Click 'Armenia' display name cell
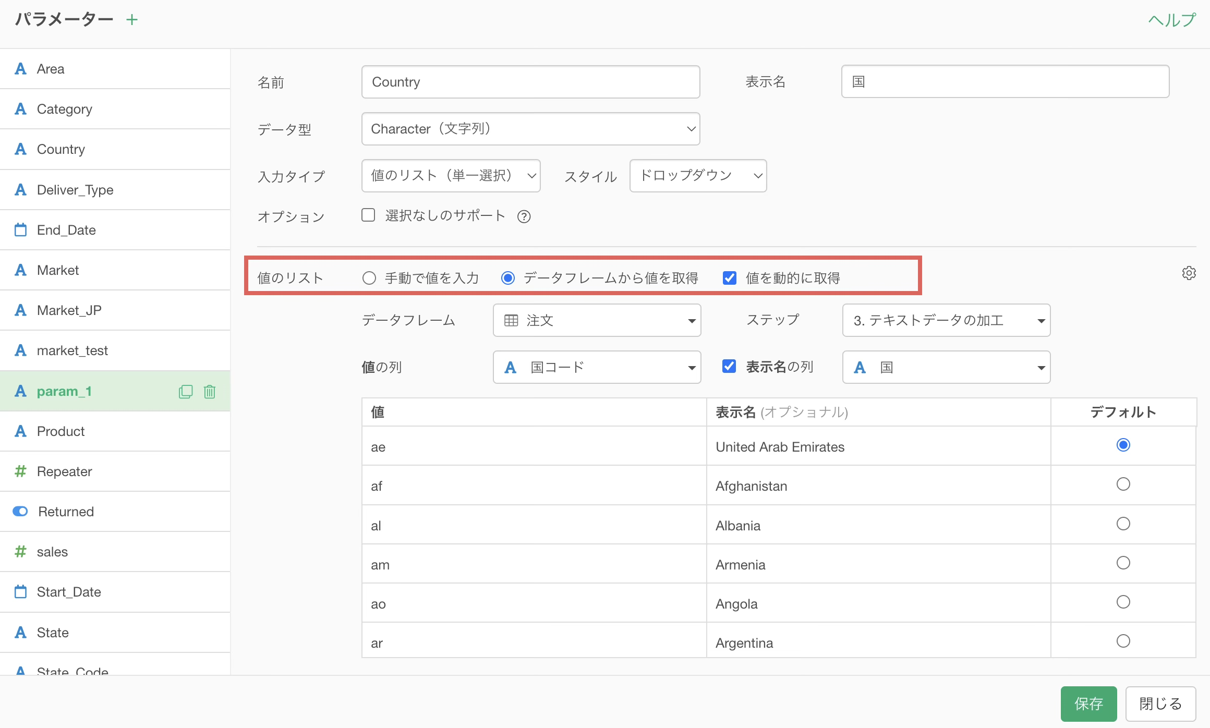The width and height of the screenshot is (1210, 728). 879,564
